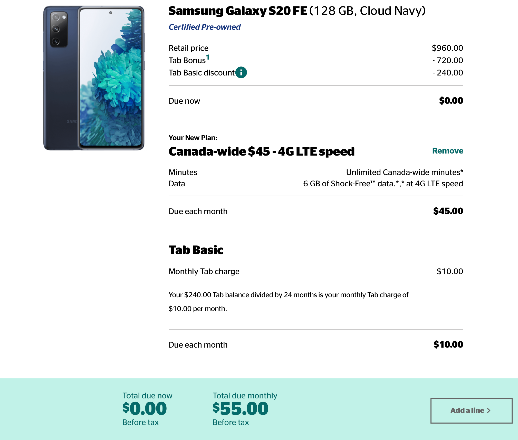Click the plan's $45.00 due each month

point(448,211)
